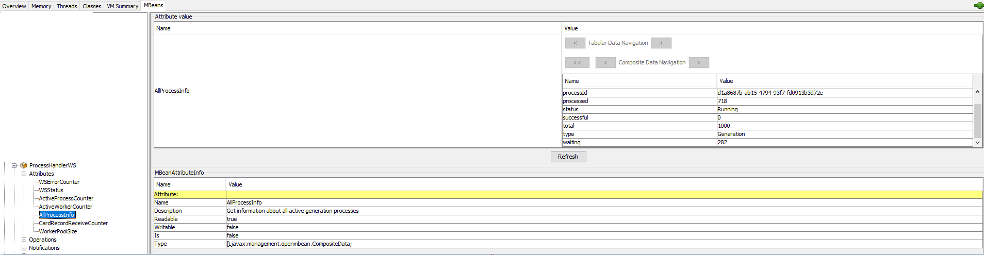This screenshot has width=984, height=255.
Task: Click the Is value false
Action: tap(604, 235)
